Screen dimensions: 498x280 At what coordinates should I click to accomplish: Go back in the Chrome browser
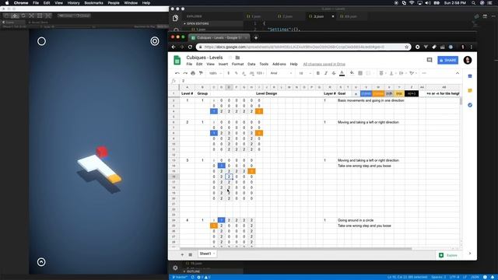174,47
